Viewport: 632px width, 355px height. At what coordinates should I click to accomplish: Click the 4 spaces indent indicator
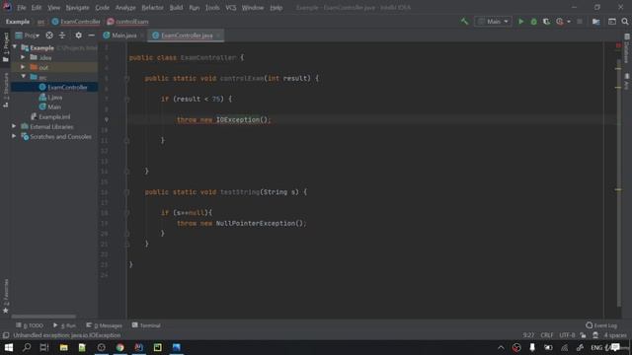(615, 335)
